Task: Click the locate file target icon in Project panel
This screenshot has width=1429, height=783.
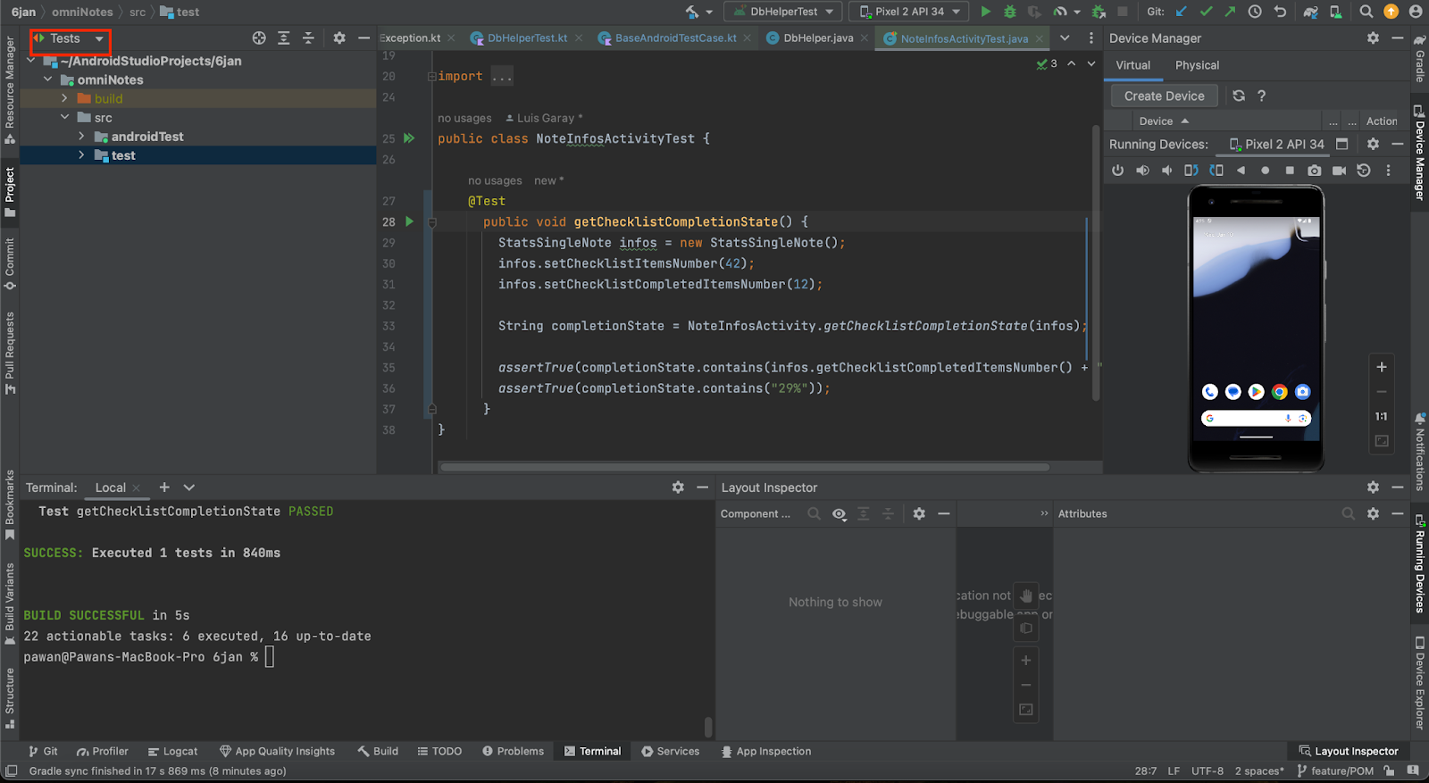Action: click(259, 38)
